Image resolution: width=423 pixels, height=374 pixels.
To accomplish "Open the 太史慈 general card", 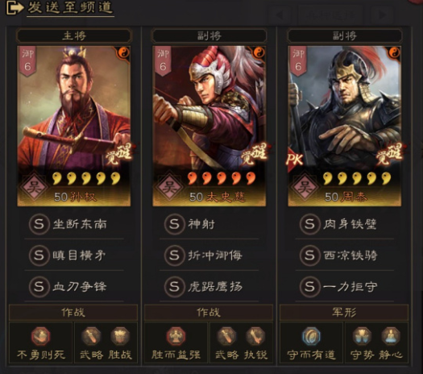I will [209, 126].
